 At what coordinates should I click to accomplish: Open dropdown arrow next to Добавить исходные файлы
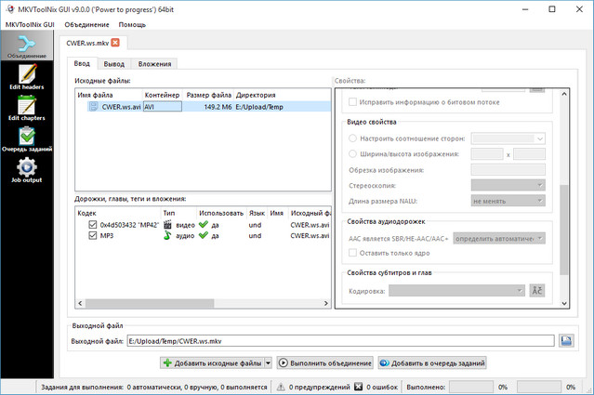pos(269,362)
